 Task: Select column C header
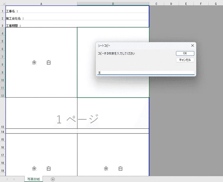pyautogui.click(x=156, y=4)
